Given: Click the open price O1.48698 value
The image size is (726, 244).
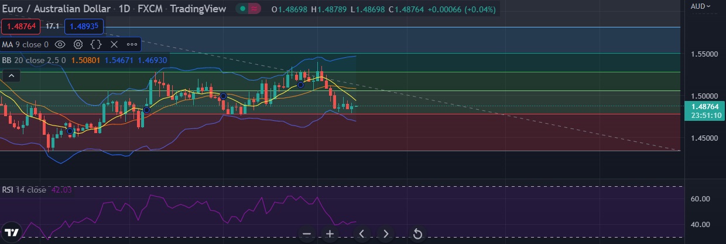Looking at the screenshot, I should click(x=290, y=9).
